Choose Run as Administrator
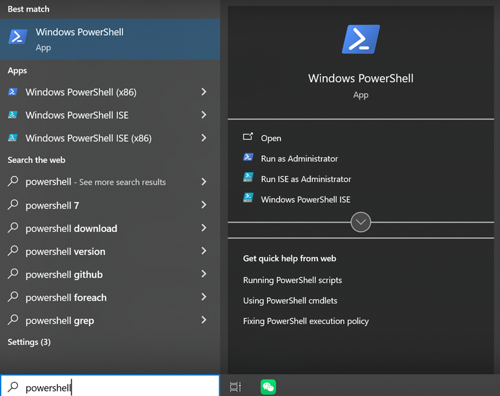 click(x=299, y=159)
